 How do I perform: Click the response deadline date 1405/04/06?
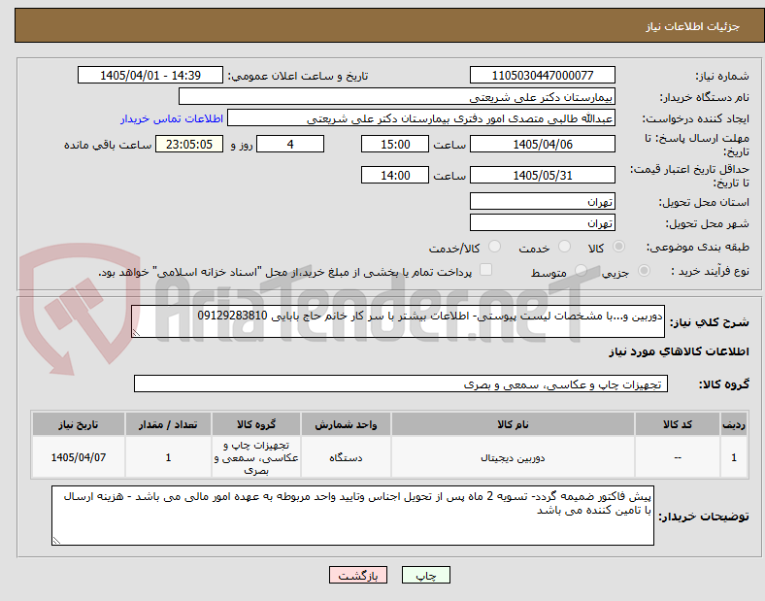(x=543, y=144)
